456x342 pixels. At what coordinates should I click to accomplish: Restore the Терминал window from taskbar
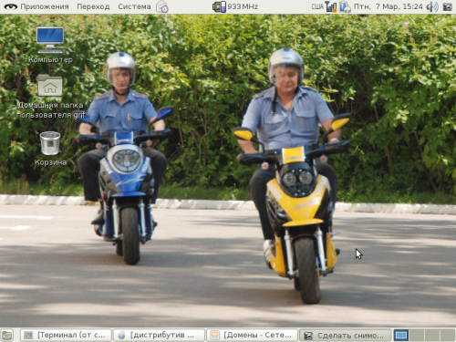pyautogui.click(x=66, y=335)
